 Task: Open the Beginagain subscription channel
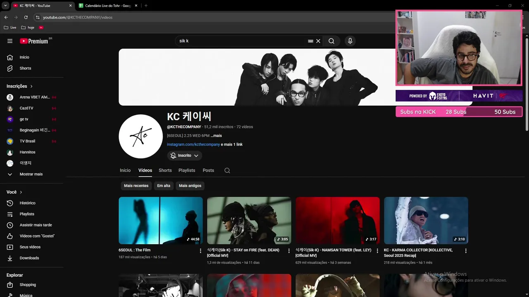tap(32, 130)
